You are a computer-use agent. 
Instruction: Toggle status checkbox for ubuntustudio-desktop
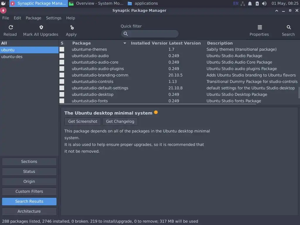pos(62,94)
